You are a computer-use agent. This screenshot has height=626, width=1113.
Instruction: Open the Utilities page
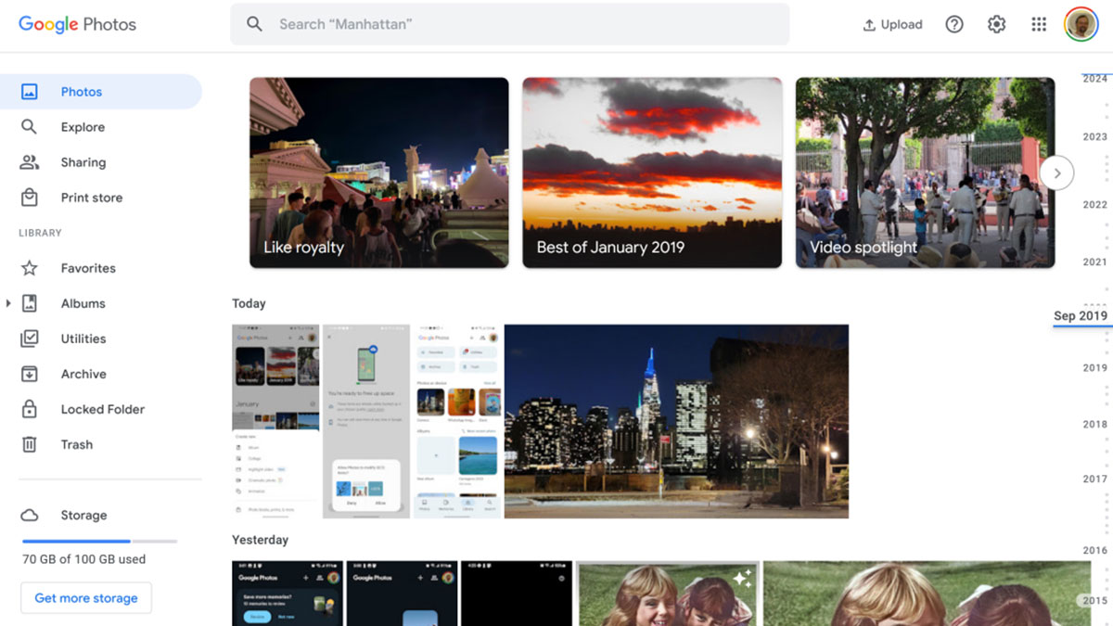84,338
